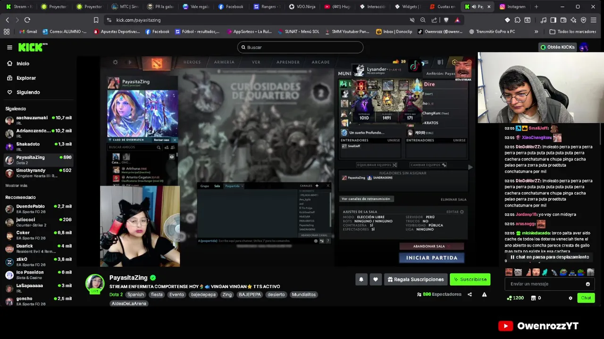
Task: Open timothyrandy's channel in the sidebar
Action: point(39,172)
